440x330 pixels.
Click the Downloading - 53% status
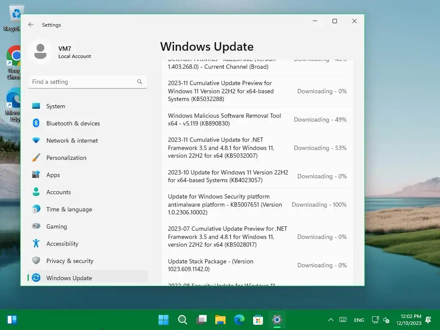click(320, 148)
